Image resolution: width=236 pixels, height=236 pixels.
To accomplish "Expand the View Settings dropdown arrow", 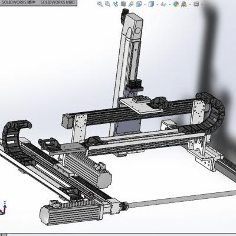I will point(202,4).
